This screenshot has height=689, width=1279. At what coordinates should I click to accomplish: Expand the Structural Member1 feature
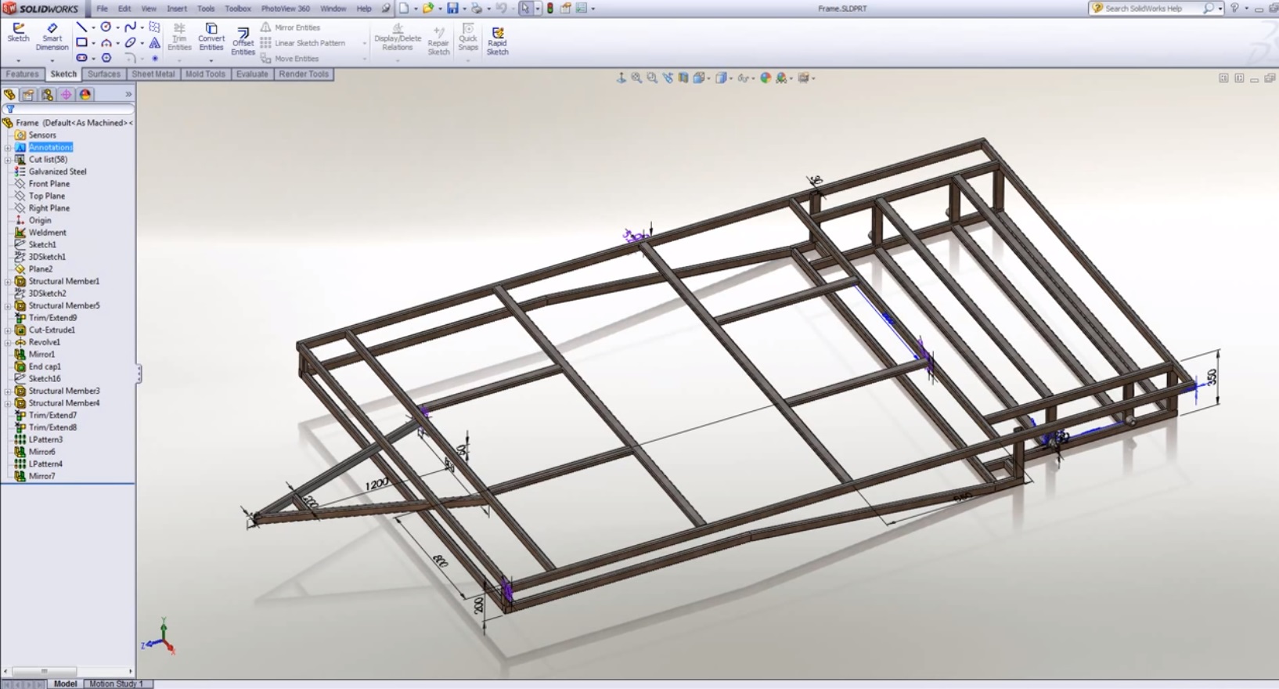tap(8, 282)
